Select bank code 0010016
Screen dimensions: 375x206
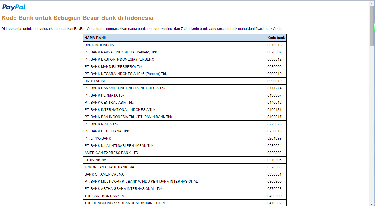click(x=274, y=45)
